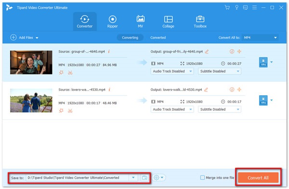This screenshot has height=189, width=289.
Task: Open the shopping cart purchase icon
Action: pos(227,8)
